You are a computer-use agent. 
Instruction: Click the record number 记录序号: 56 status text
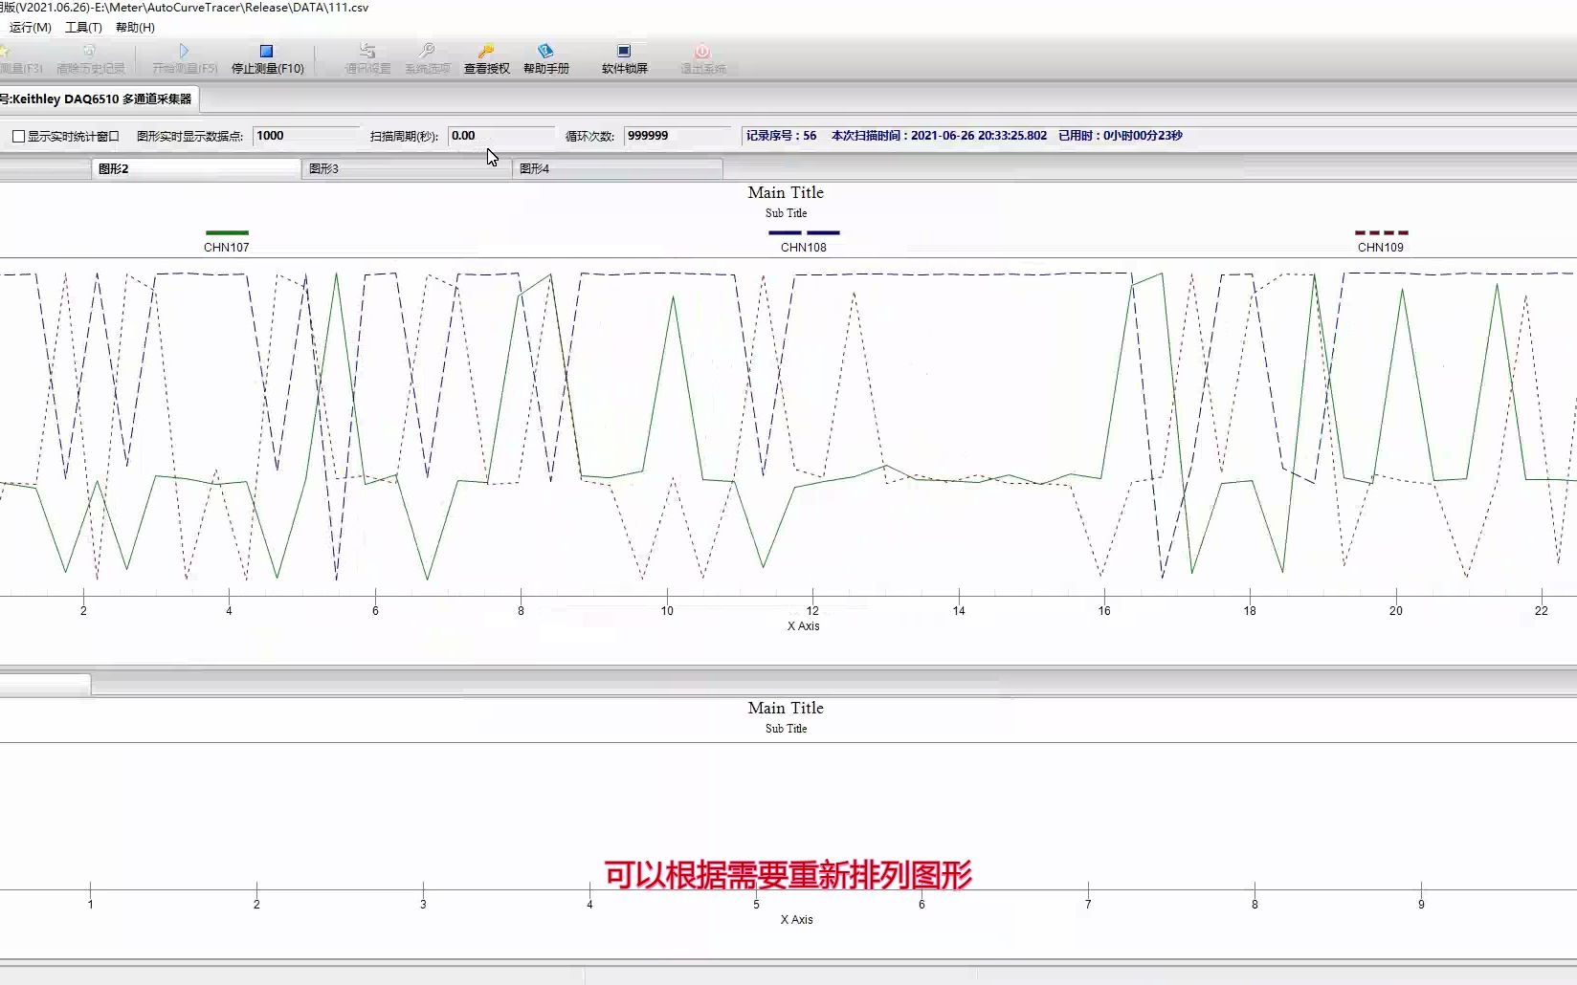pos(782,136)
